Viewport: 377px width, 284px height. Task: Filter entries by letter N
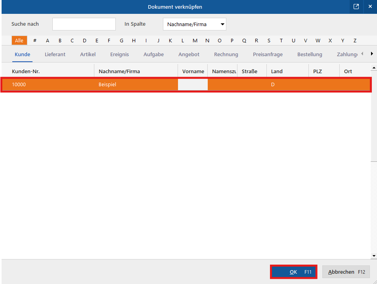pyautogui.click(x=207, y=40)
